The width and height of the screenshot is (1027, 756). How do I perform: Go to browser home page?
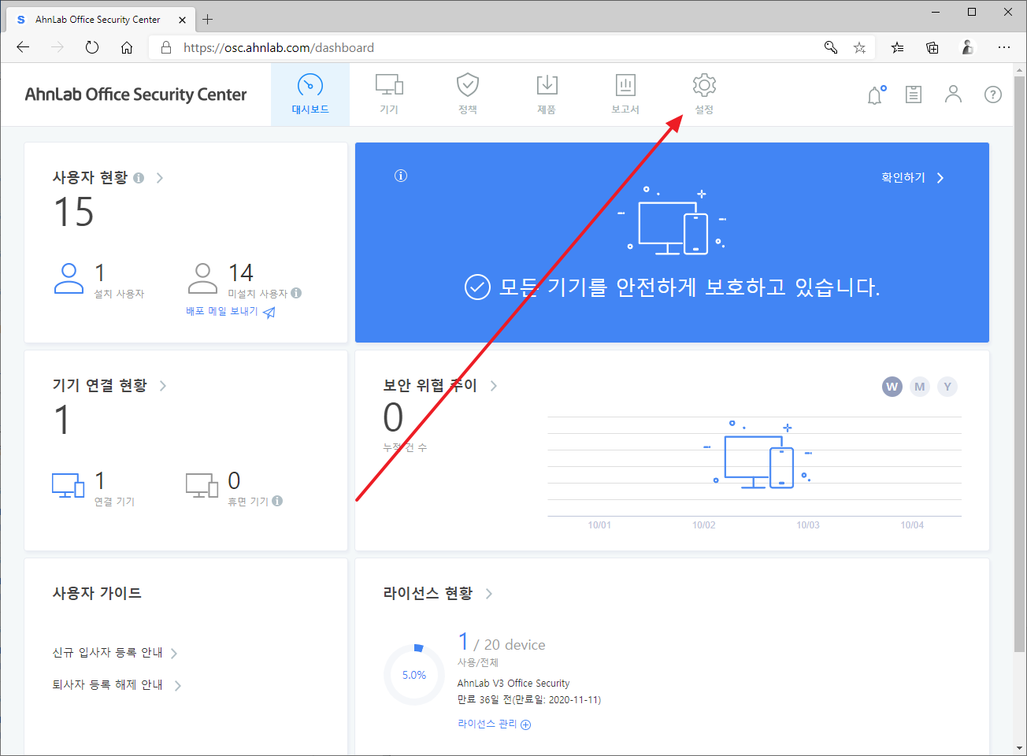pos(127,48)
